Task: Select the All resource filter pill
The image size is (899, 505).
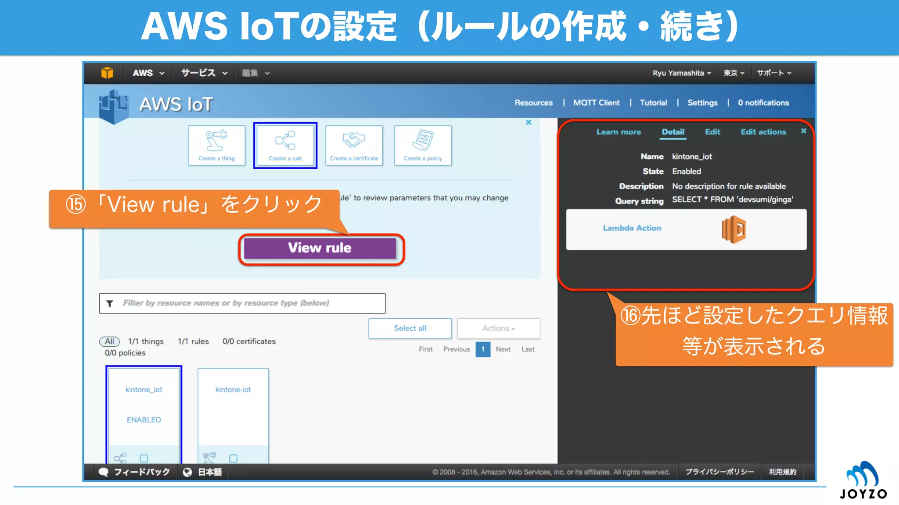Action: point(109,341)
